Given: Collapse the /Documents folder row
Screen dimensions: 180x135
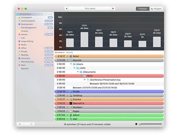Looking at the screenshot, I should [78, 72].
